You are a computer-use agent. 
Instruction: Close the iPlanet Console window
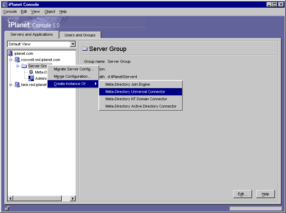pyautogui.click(x=281, y=5)
